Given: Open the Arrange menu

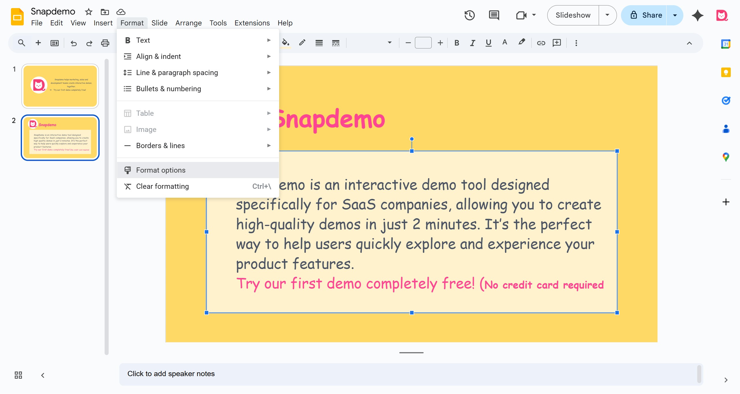Looking at the screenshot, I should (188, 23).
